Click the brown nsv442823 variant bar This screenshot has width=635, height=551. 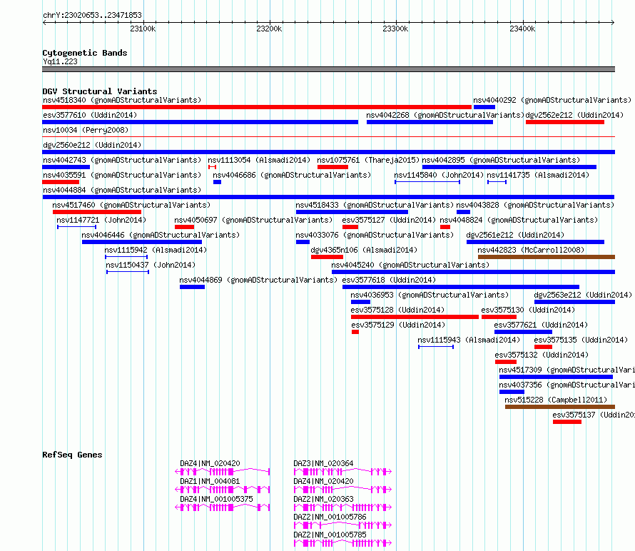click(x=547, y=257)
